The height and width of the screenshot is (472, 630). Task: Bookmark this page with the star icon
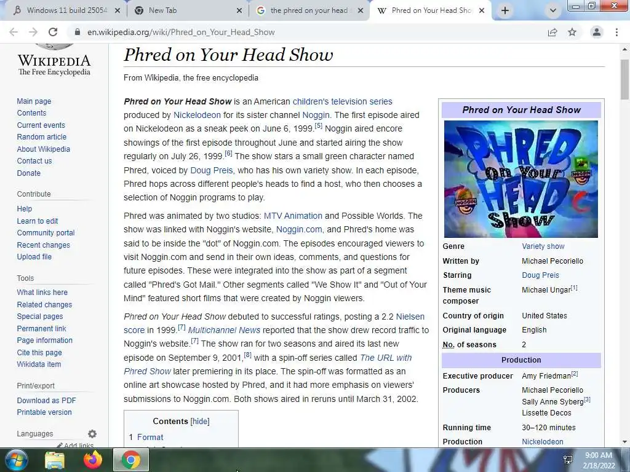[572, 32]
